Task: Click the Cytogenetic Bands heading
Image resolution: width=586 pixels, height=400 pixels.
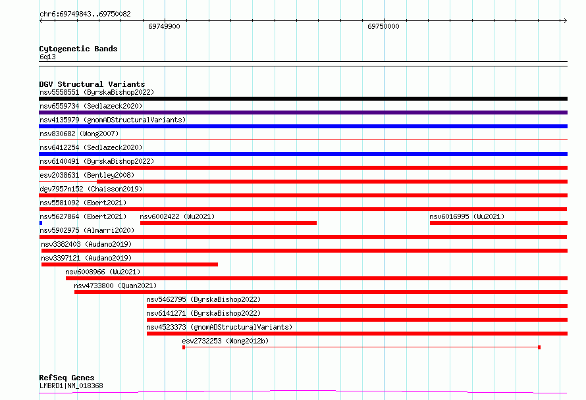Action: [x=78, y=49]
